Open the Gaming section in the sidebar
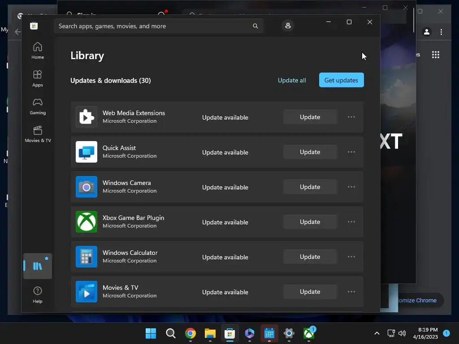This screenshot has height=344, width=459. tap(38, 106)
